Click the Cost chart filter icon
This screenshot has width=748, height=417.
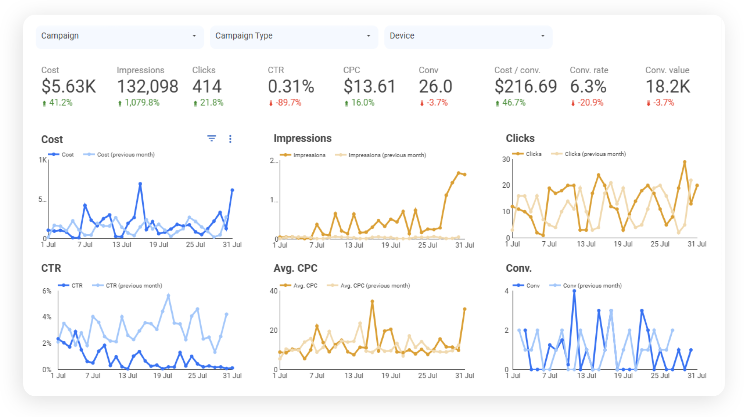tap(211, 139)
